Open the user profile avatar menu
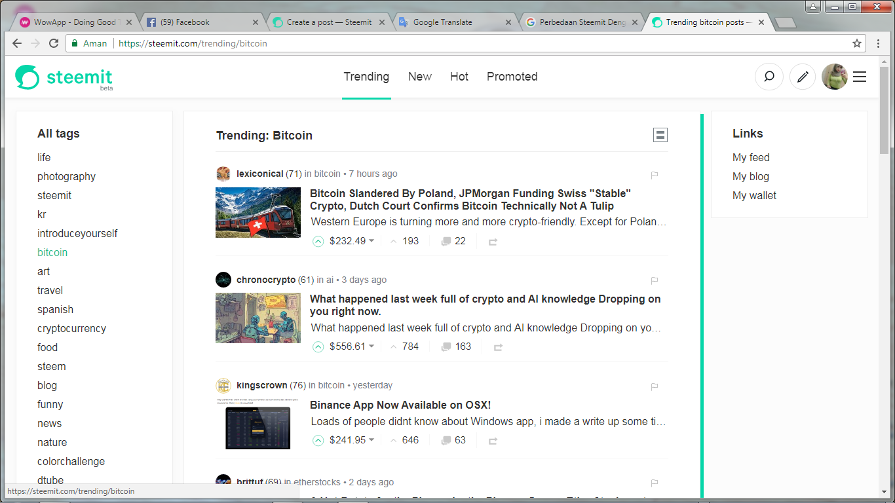This screenshot has height=503, width=895. click(x=835, y=77)
